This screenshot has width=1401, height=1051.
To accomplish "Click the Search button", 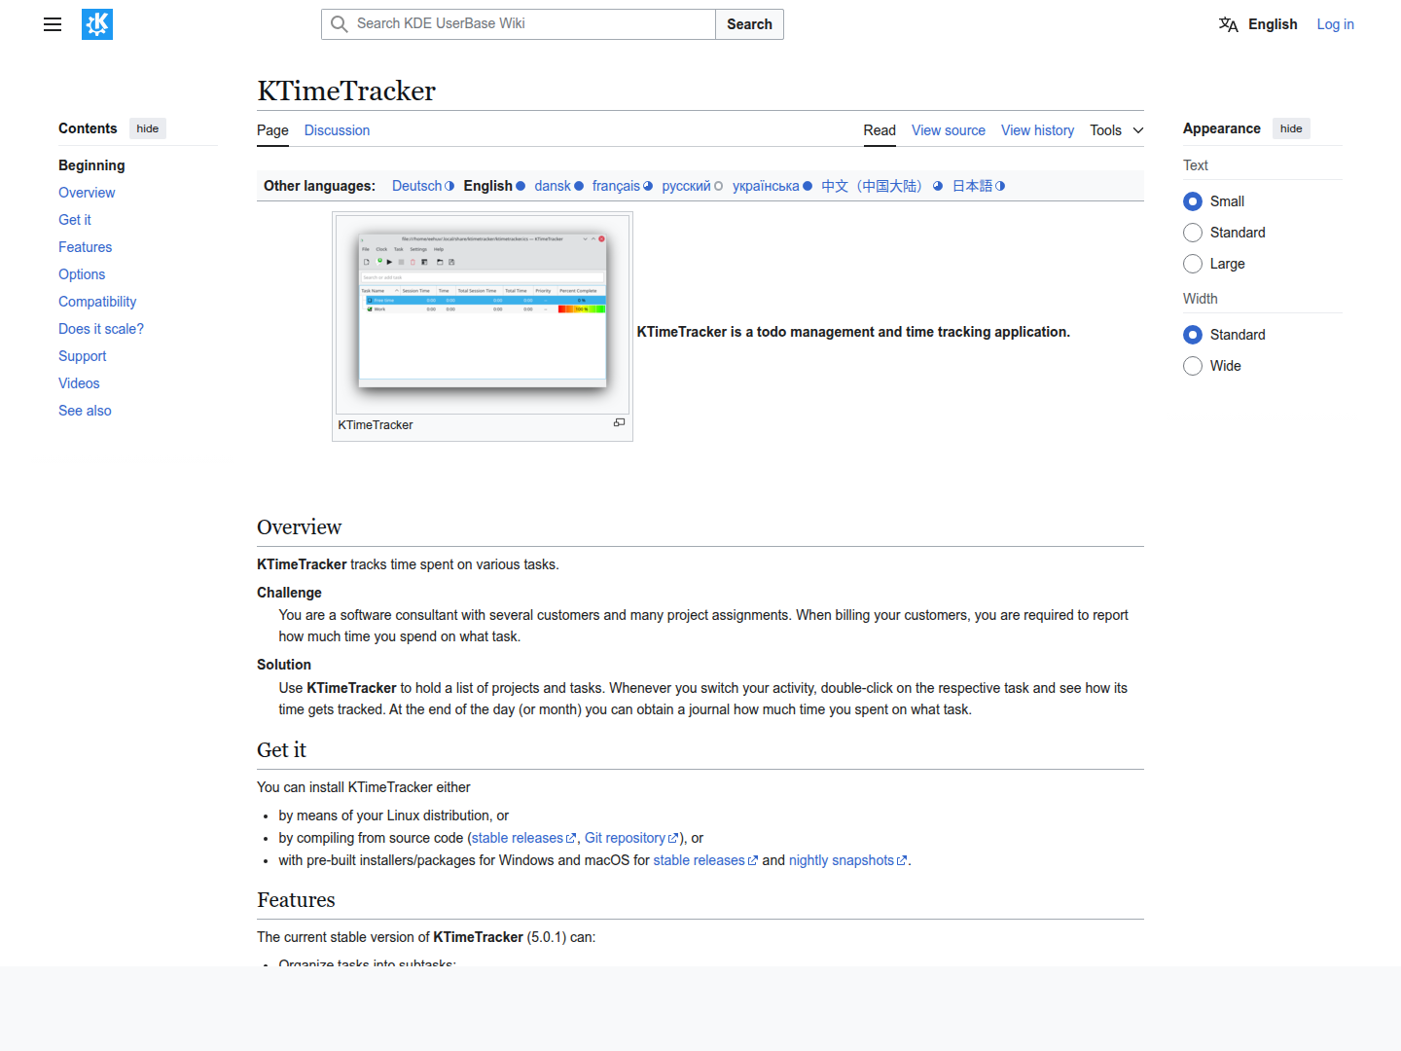I will [749, 24].
